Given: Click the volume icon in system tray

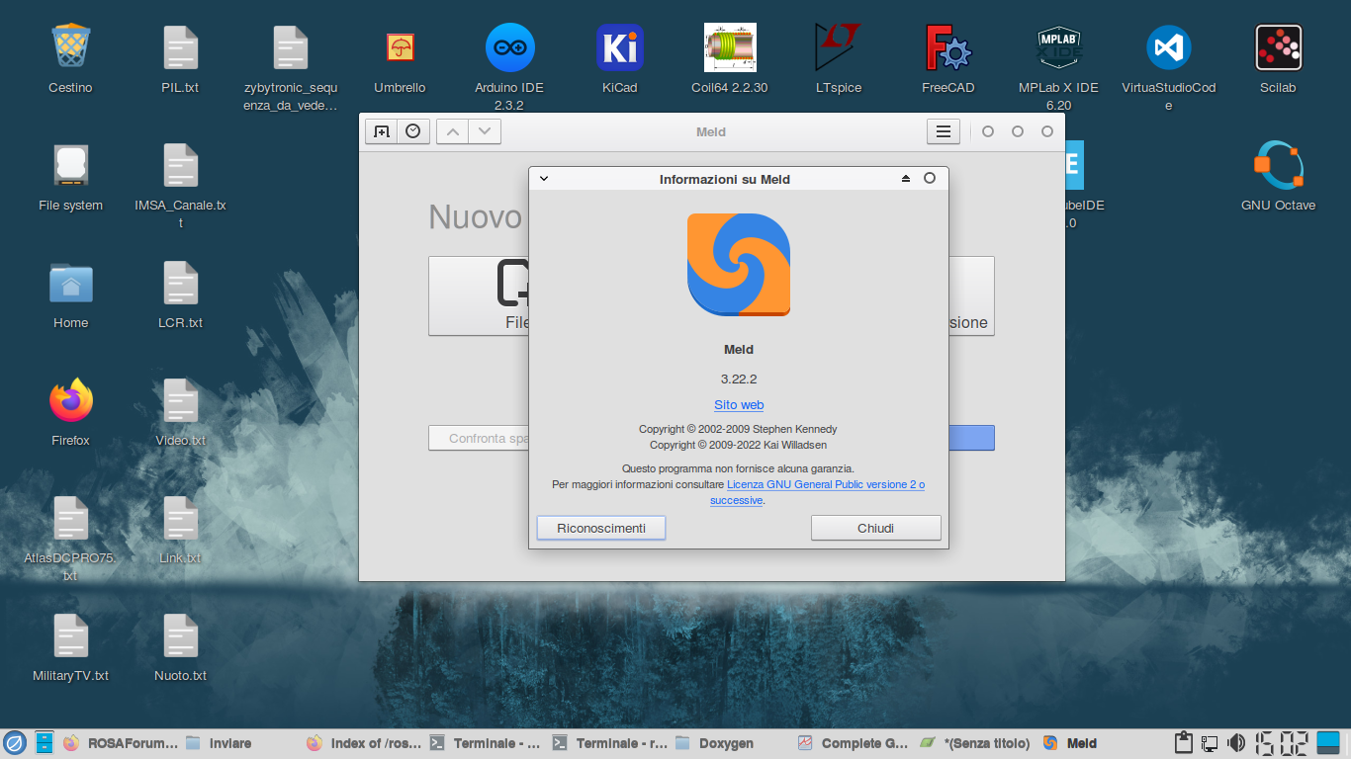Looking at the screenshot, I should 1236,743.
